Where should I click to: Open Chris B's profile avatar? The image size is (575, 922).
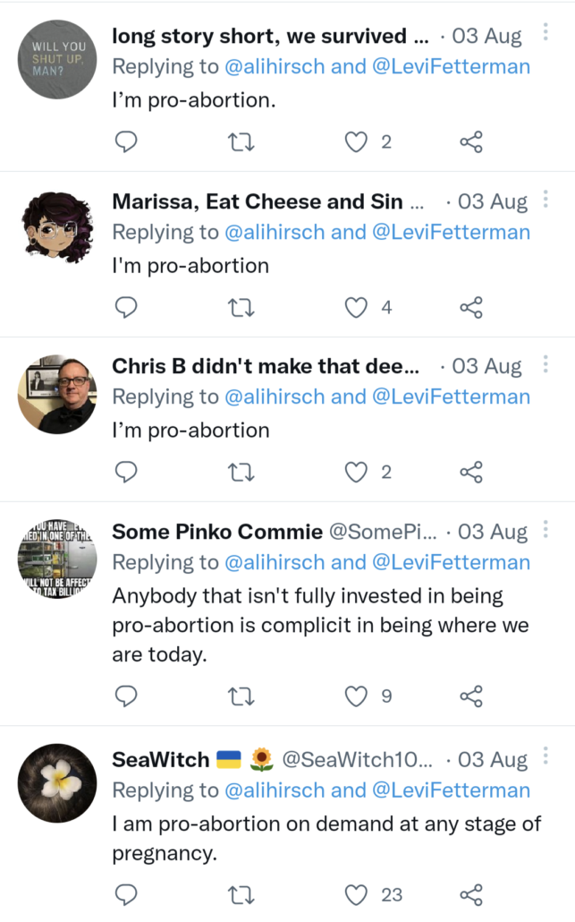pos(57,395)
